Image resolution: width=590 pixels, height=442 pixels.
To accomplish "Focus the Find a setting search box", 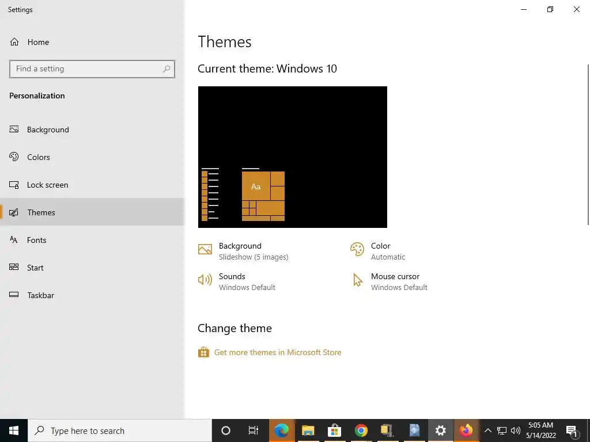I will pyautogui.click(x=92, y=69).
